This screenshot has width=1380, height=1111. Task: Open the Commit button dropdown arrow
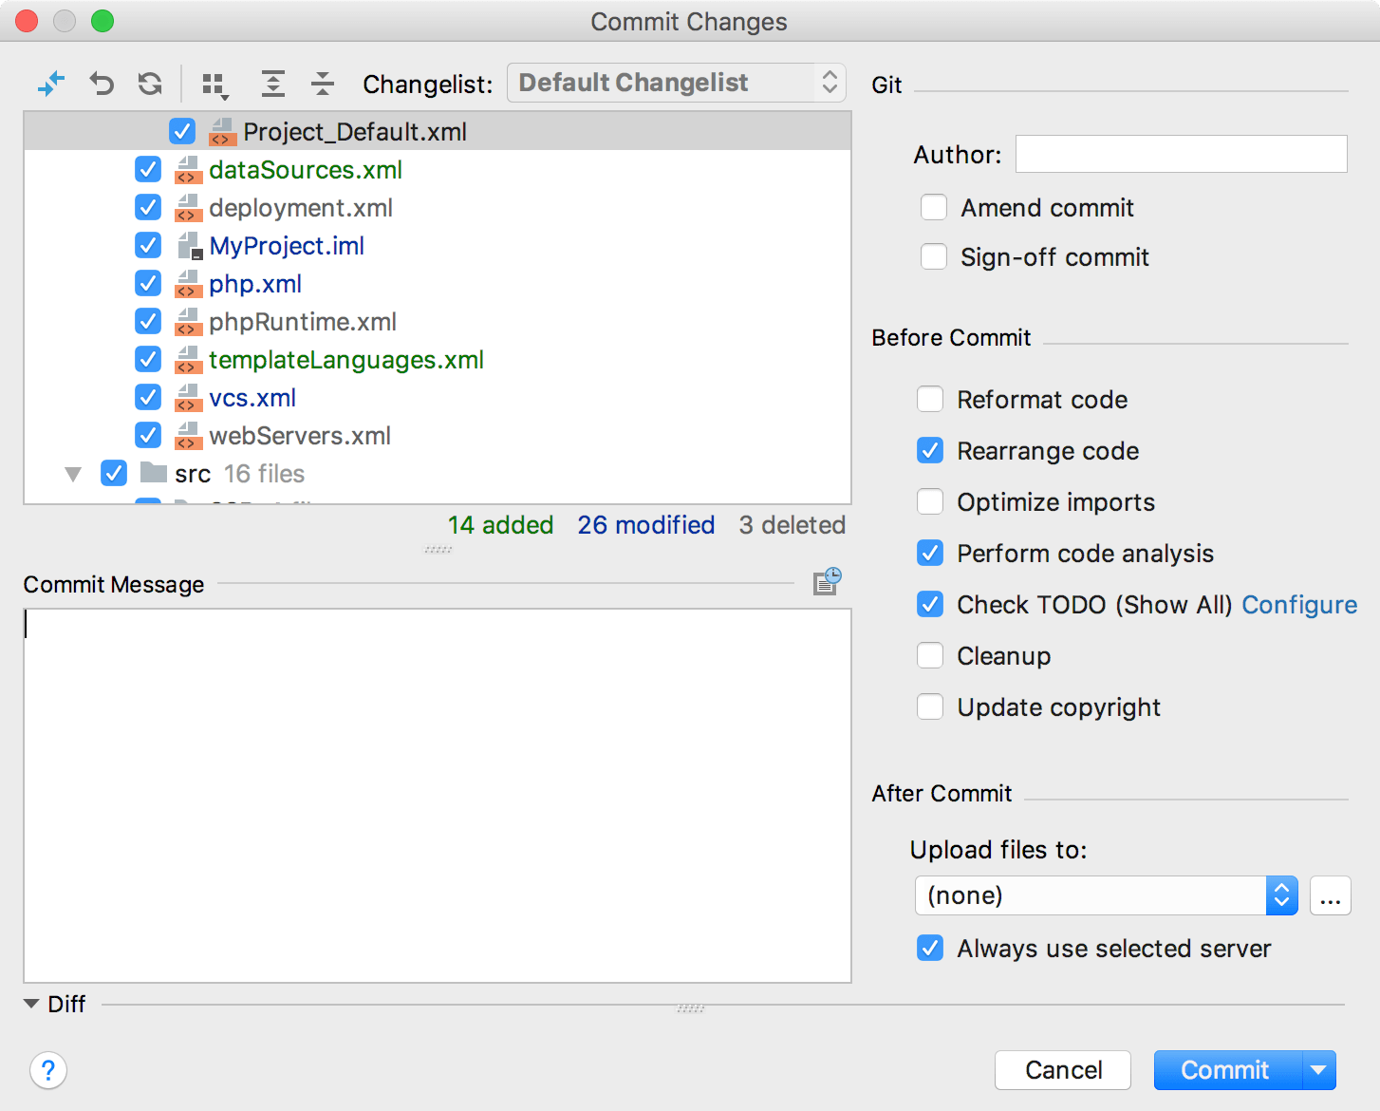point(1318,1070)
